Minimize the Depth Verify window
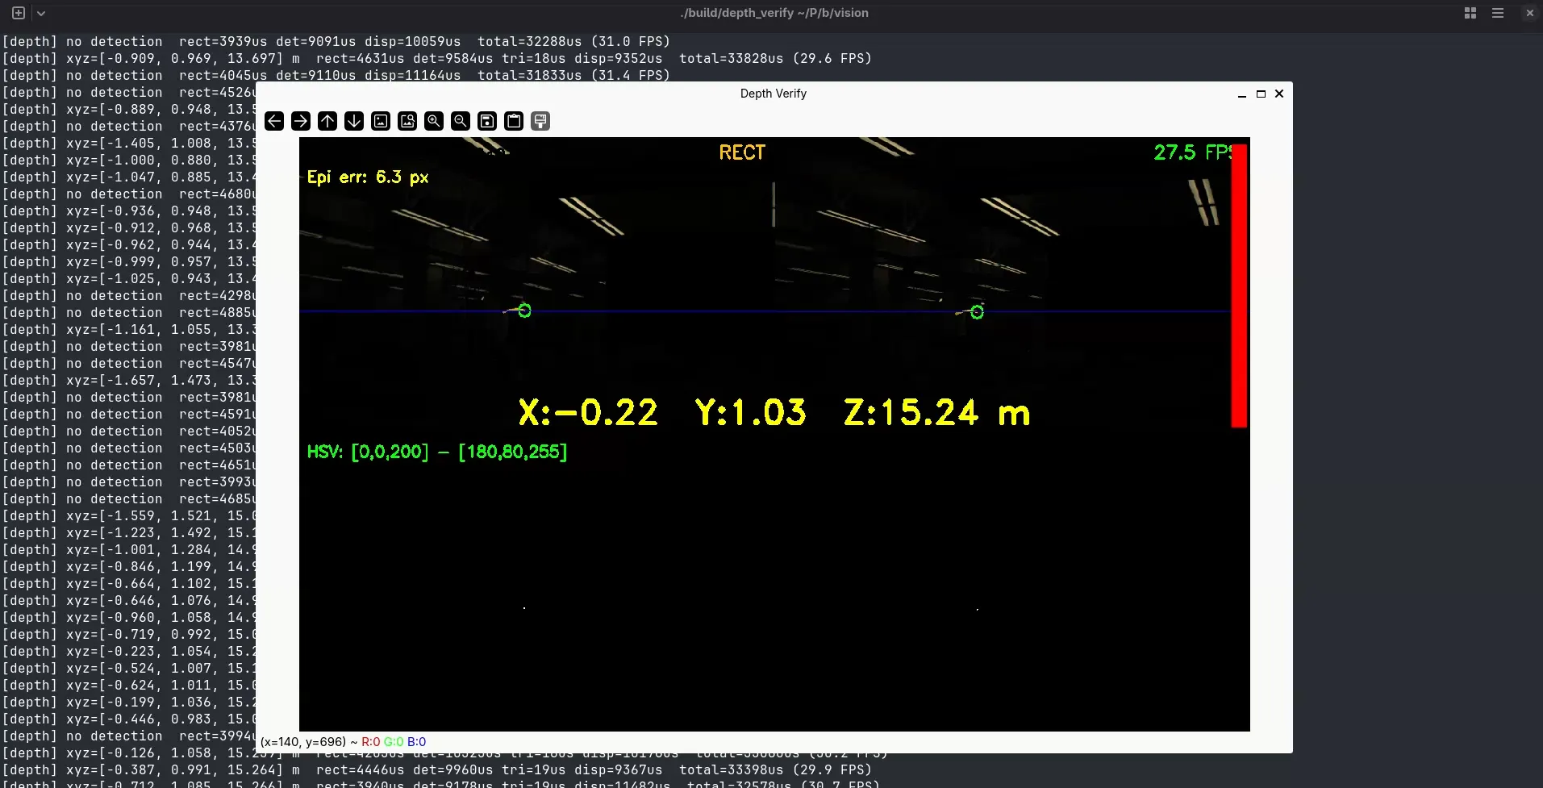This screenshot has height=788, width=1543. (x=1242, y=94)
